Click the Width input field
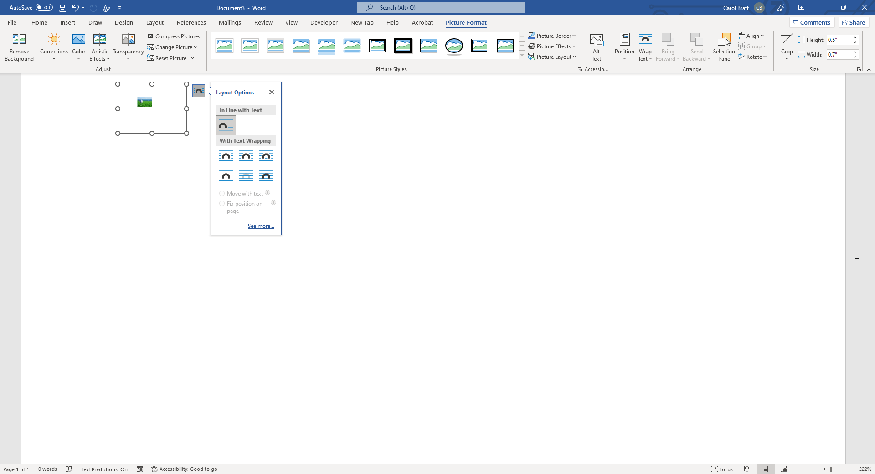 coord(839,55)
